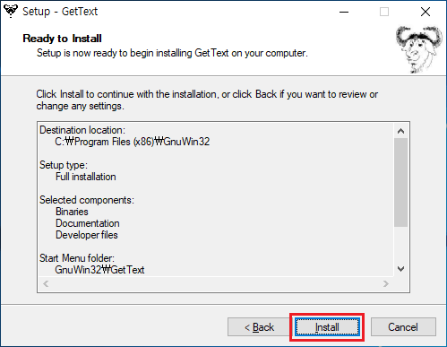Click the 'Ready to Install' heading
The width and height of the screenshot is (447, 347).
pos(62,39)
